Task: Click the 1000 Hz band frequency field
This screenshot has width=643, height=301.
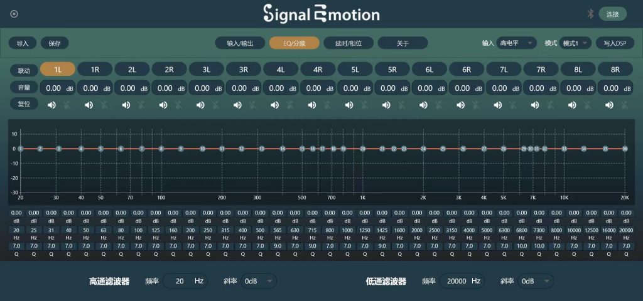Action: (347, 230)
